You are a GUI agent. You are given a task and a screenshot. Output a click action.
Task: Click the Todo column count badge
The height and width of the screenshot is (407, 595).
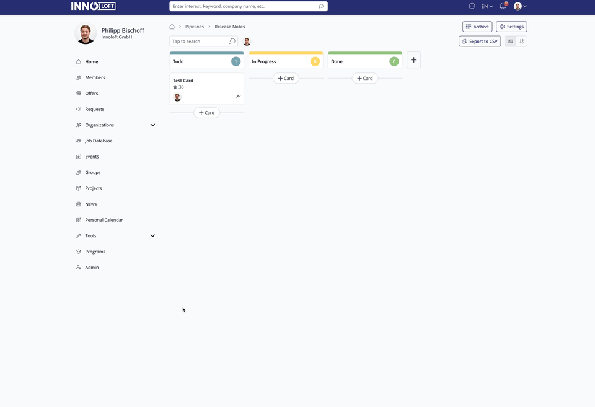tap(236, 61)
